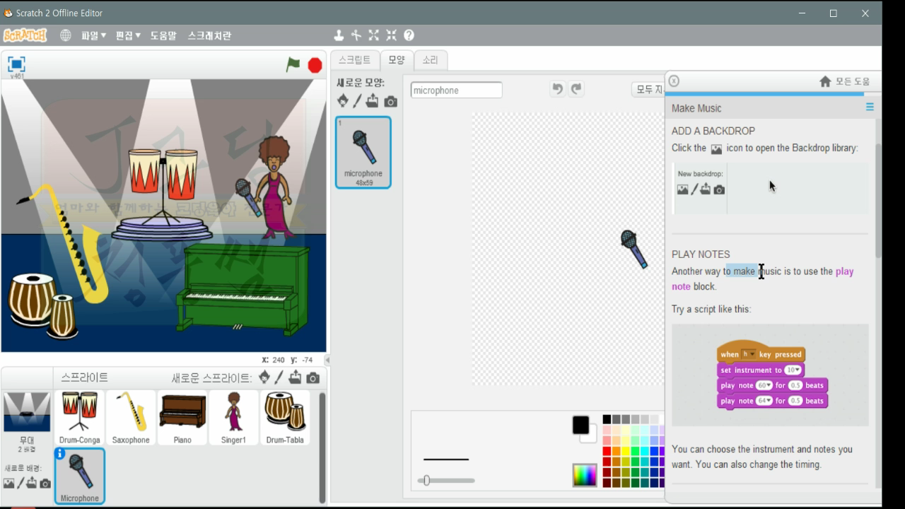The width and height of the screenshot is (905, 509).
Task: Select the Duplicate stamp tool in the top toolbar
Action: point(339,35)
